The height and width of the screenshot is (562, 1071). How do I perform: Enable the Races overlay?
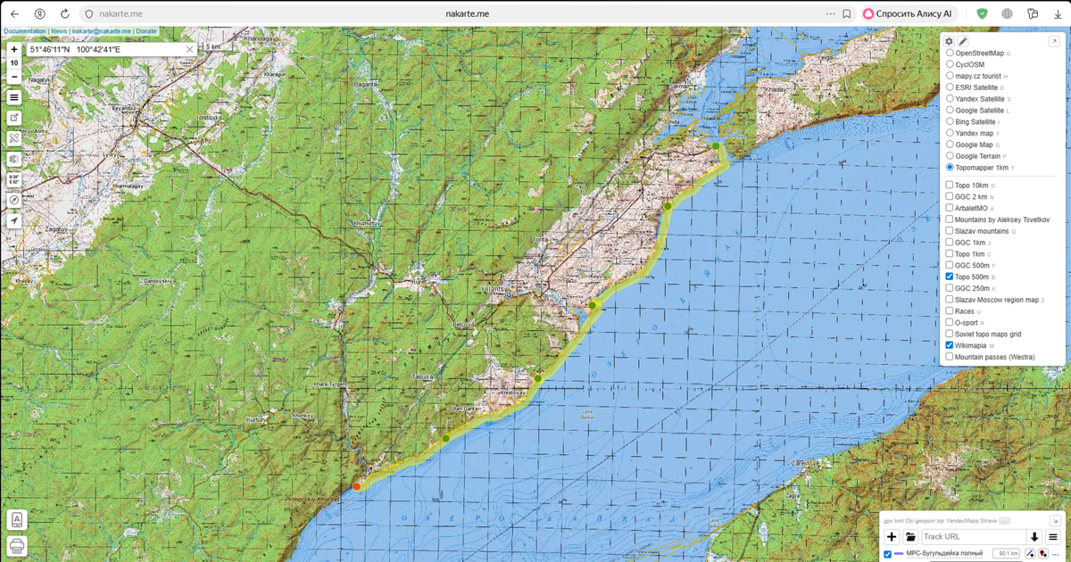click(950, 311)
